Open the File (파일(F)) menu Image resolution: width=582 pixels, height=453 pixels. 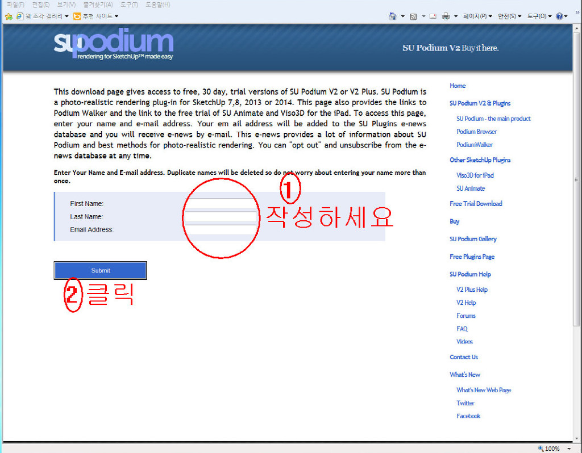click(15, 5)
